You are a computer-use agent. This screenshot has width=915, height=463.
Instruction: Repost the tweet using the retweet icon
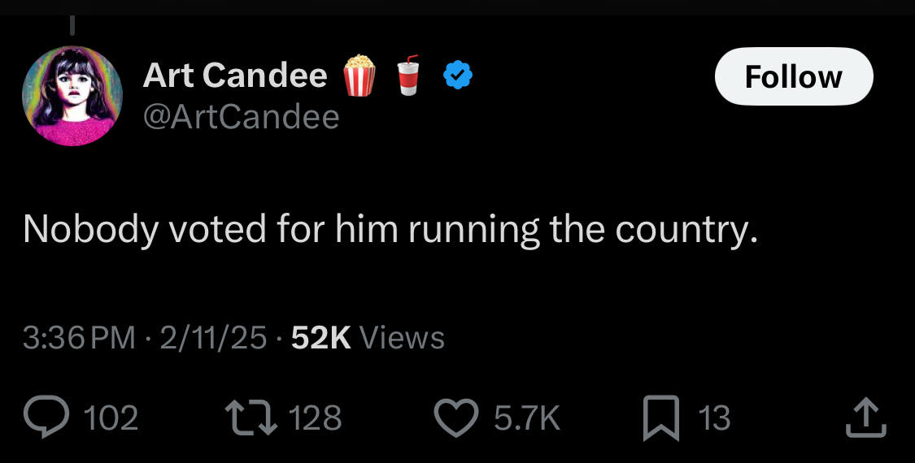[251, 418]
